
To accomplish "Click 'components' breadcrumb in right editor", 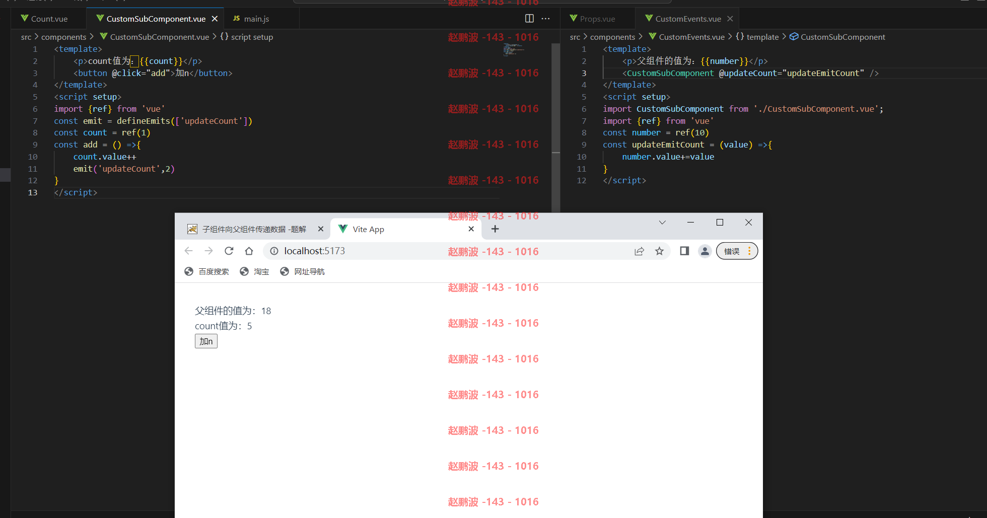I will 613,37.
